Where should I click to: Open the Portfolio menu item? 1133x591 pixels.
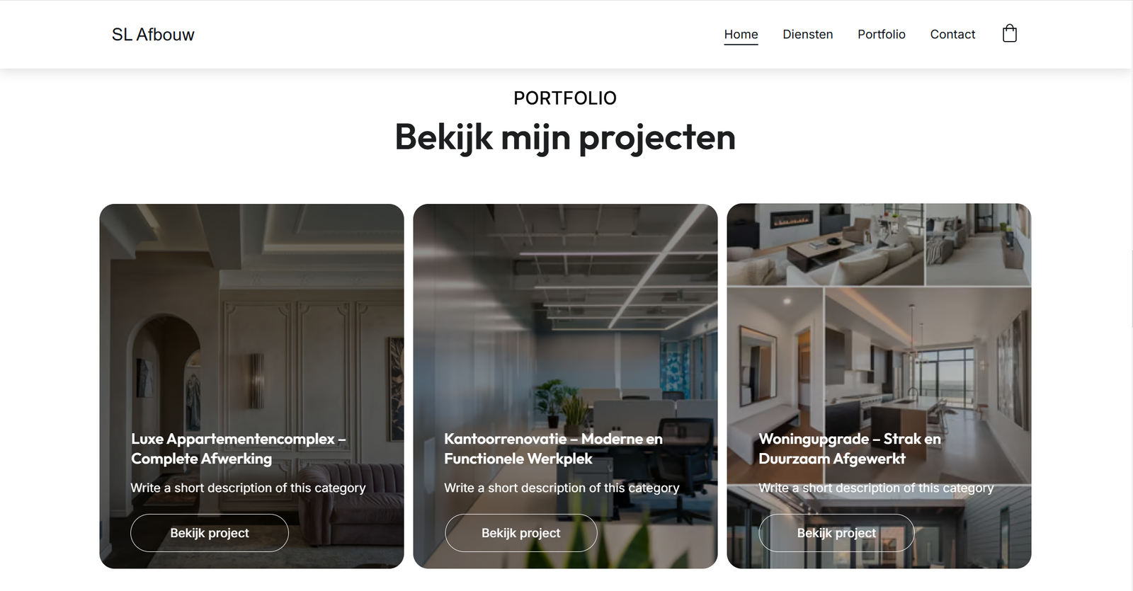[881, 34]
